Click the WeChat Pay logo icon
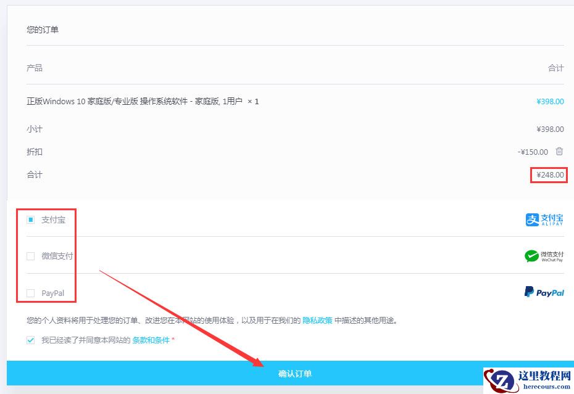 [x=544, y=257]
